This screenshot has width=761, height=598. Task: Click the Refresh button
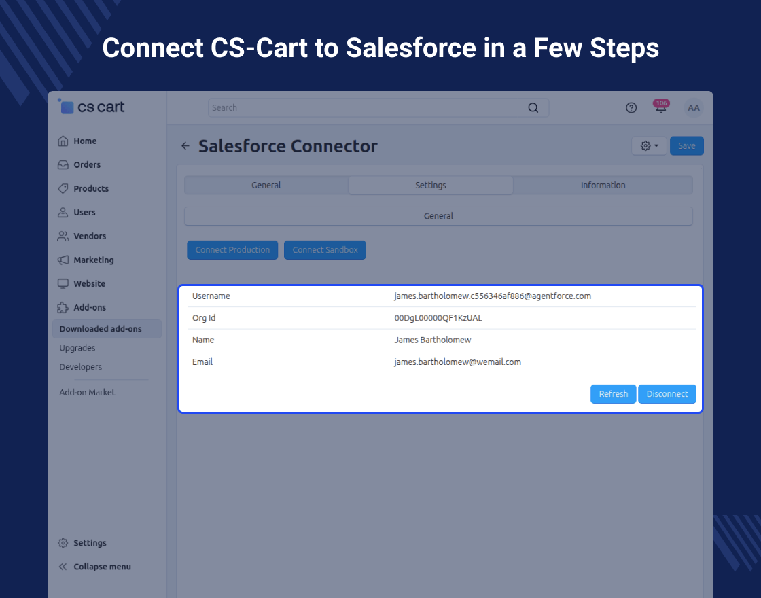click(x=614, y=394)
